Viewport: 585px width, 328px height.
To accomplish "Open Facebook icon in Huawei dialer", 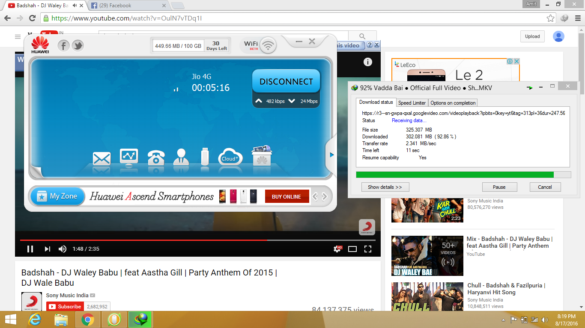I will pos(64,46).
